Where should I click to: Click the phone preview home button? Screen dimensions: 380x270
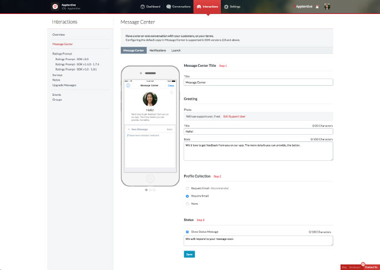coord(150,179)
